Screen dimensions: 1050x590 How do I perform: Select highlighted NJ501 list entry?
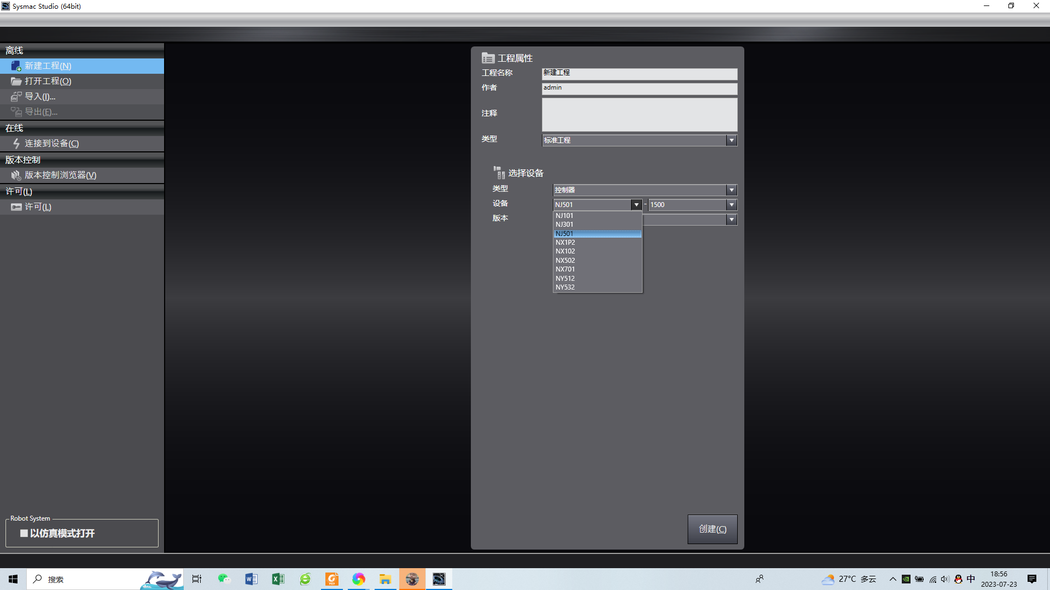(598, 234)
